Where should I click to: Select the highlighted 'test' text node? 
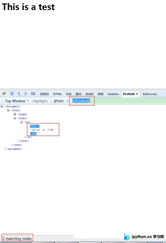point(33,134)
